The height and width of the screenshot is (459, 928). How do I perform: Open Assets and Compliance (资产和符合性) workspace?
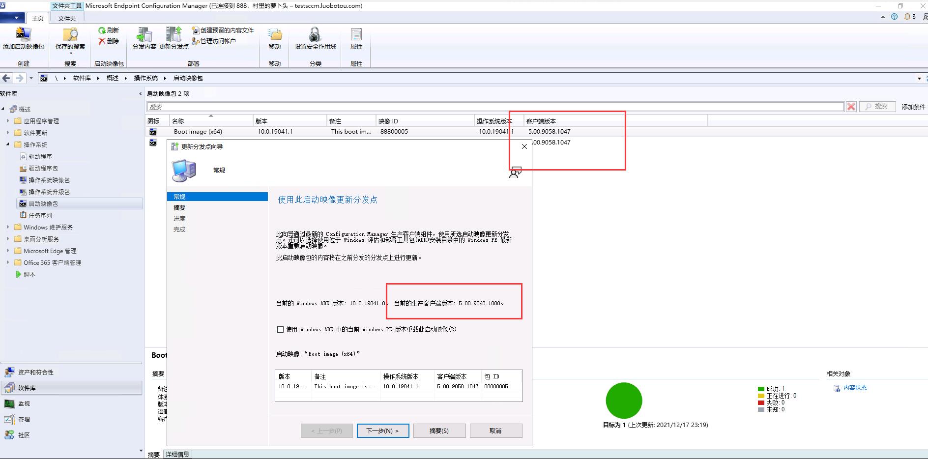[x=72, y=372]
